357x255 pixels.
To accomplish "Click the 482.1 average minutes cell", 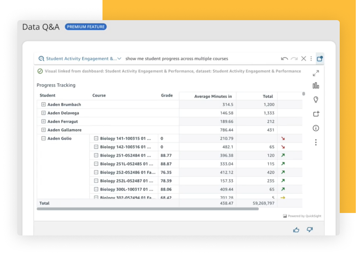I will [x=228, y=147].
